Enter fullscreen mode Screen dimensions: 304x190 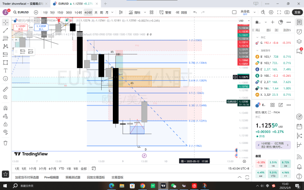(x=279, y=13)
